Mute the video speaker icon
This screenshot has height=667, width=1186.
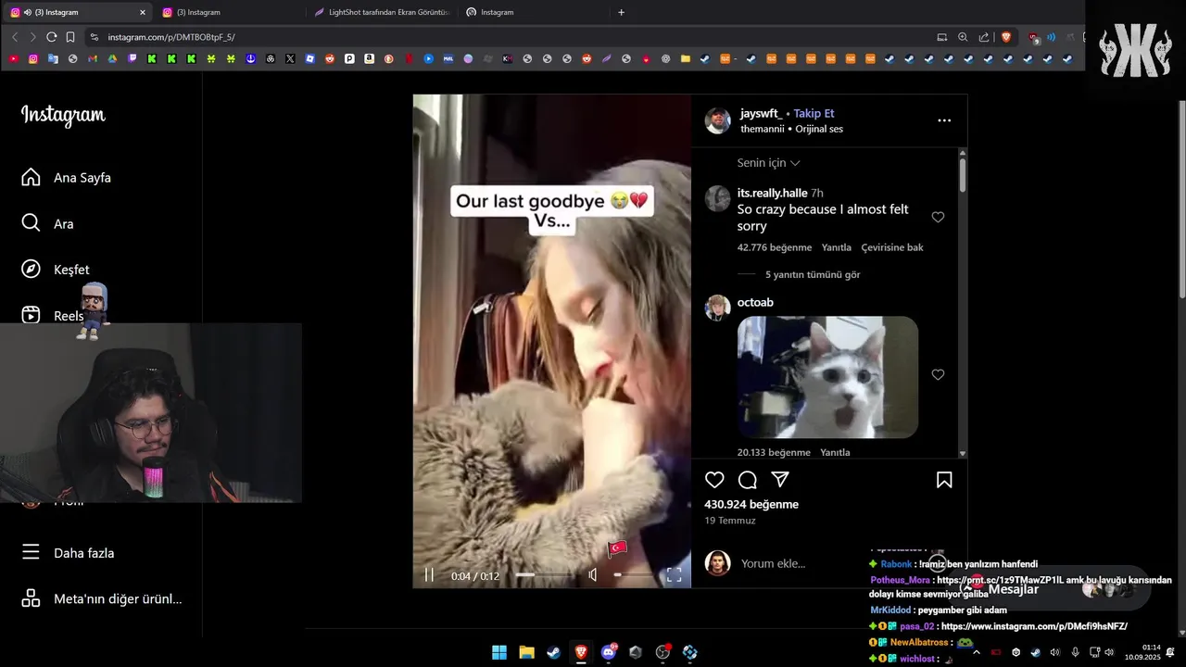click(x=593, y=575)
